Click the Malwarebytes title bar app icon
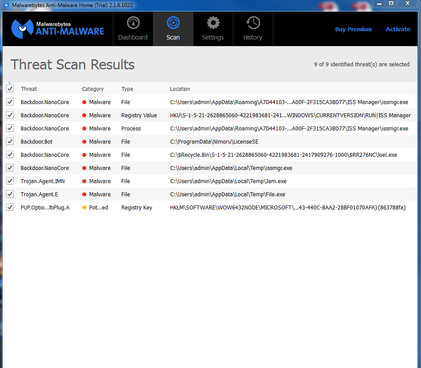The width and height of the screenshot is (421, 368). [x=6, y=5]
